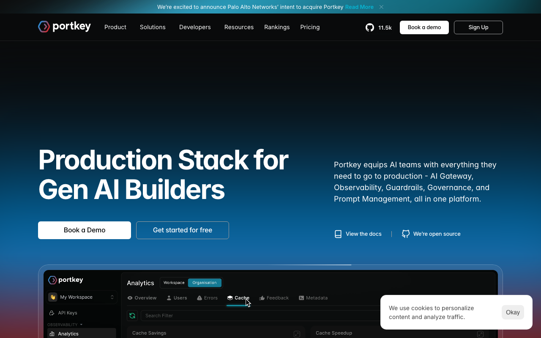Click the Portkey logo in the top navigation
Image resolution: width=541 pixels, height=338 pixels.
click(x=64, y=27)
